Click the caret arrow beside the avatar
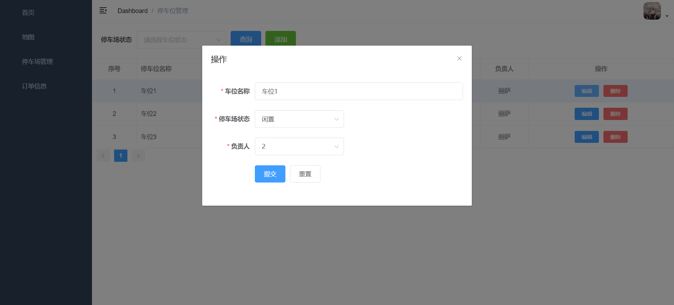This screenshot has height=305, width=674. pyautogui.click(x=667, y=16)
